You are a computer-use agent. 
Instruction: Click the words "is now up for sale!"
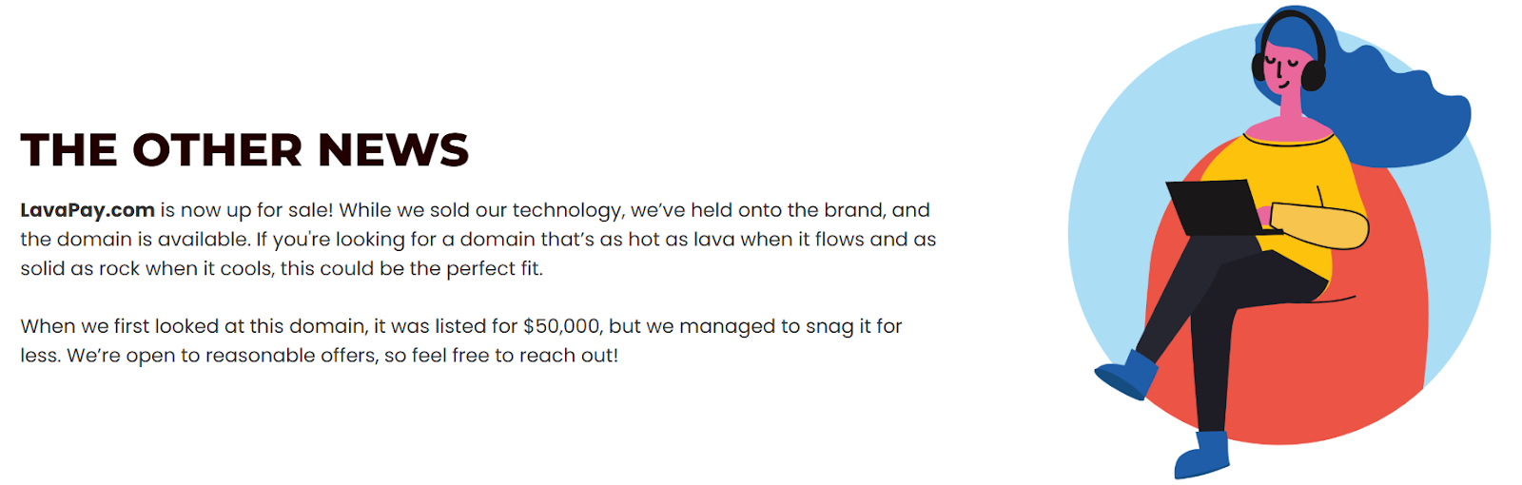[x=245, y=210]
